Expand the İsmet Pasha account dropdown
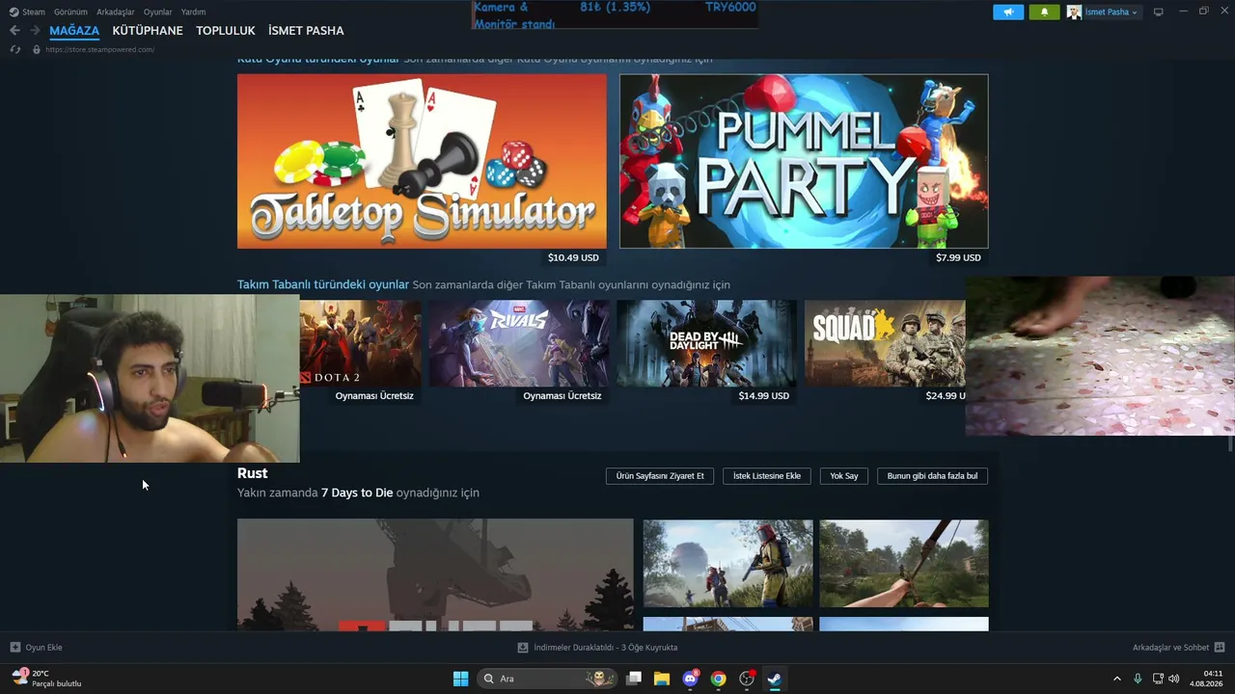Viewport: 1235px width, 694px height. coord(1135,13)
